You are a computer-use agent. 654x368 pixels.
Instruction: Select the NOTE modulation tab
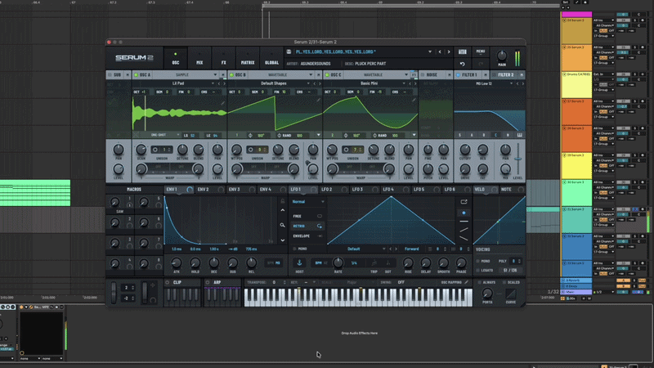[512, 190]
